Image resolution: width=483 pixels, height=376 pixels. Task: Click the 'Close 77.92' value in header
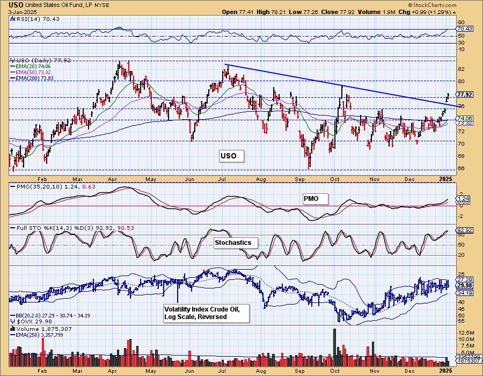pos(338,12)
